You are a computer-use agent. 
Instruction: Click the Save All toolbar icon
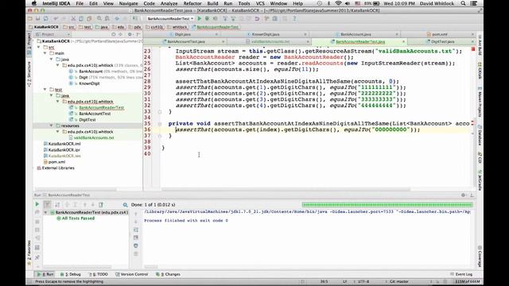point(38,18)
